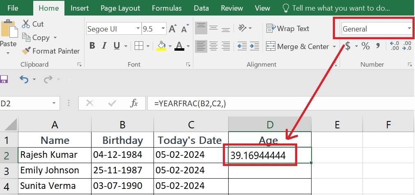Toggle Italic formatting
The width and height of the screenshot is (415, 195).
(104, 46)
